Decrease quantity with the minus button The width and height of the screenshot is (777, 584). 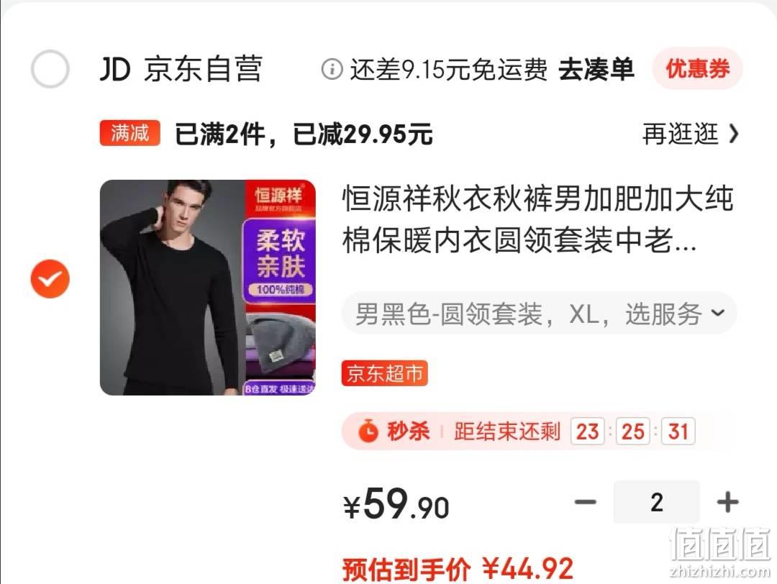coord(585,502)
